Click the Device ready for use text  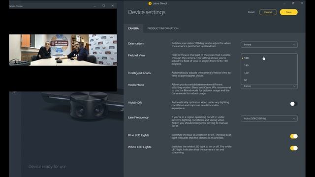pyautogui.click(x=47, y=167)
